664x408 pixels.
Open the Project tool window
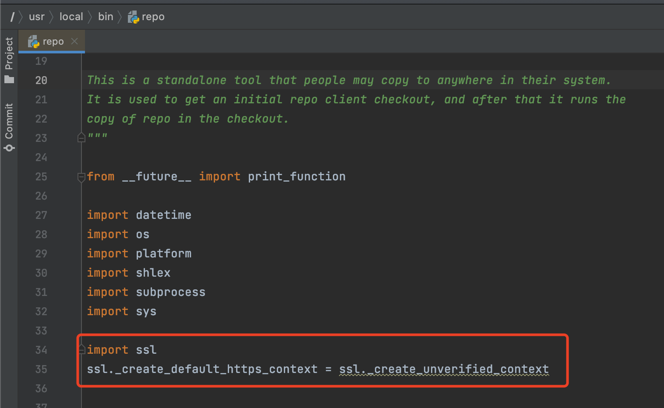[x=9, y=53]
